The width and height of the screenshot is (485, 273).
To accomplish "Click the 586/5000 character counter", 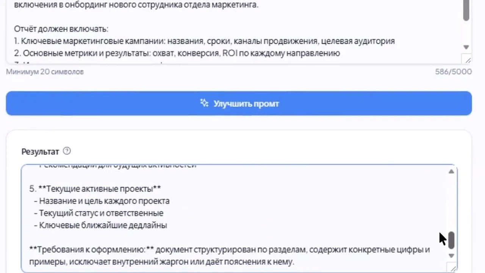I will tap(454, 72).
